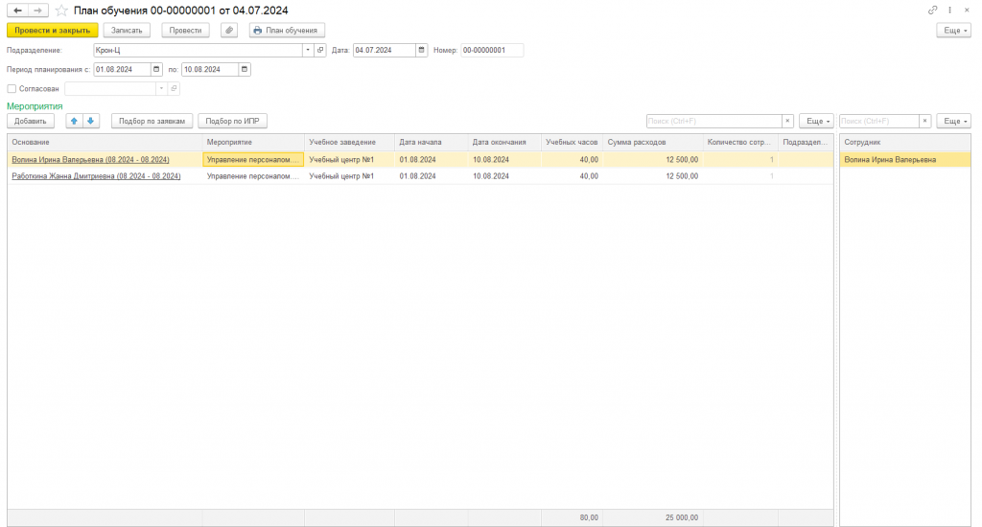Click the Подбор по заявкам button
This screenshot has height=527, width=982.
pyautogui.click(x=152, y=121)
